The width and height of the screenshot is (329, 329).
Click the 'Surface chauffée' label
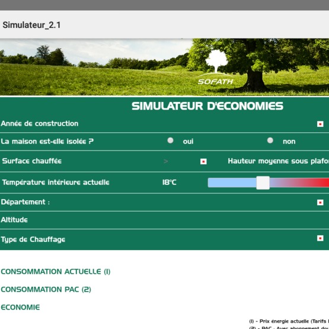tap(31, 161)
